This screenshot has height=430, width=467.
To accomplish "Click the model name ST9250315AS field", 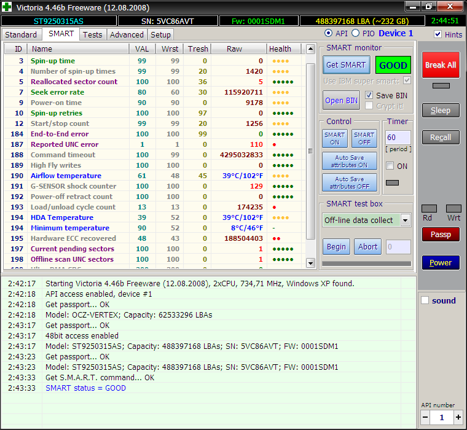I will click(58, 21).
